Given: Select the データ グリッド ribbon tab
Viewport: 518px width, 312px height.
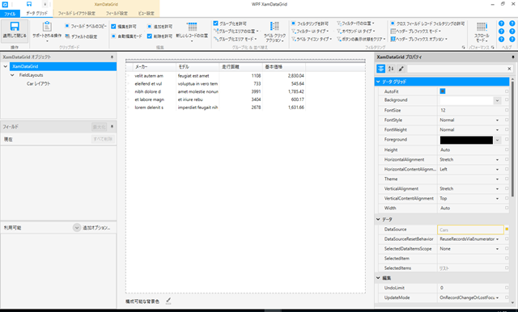Looking at the screenshot, I should click(36, 13).
